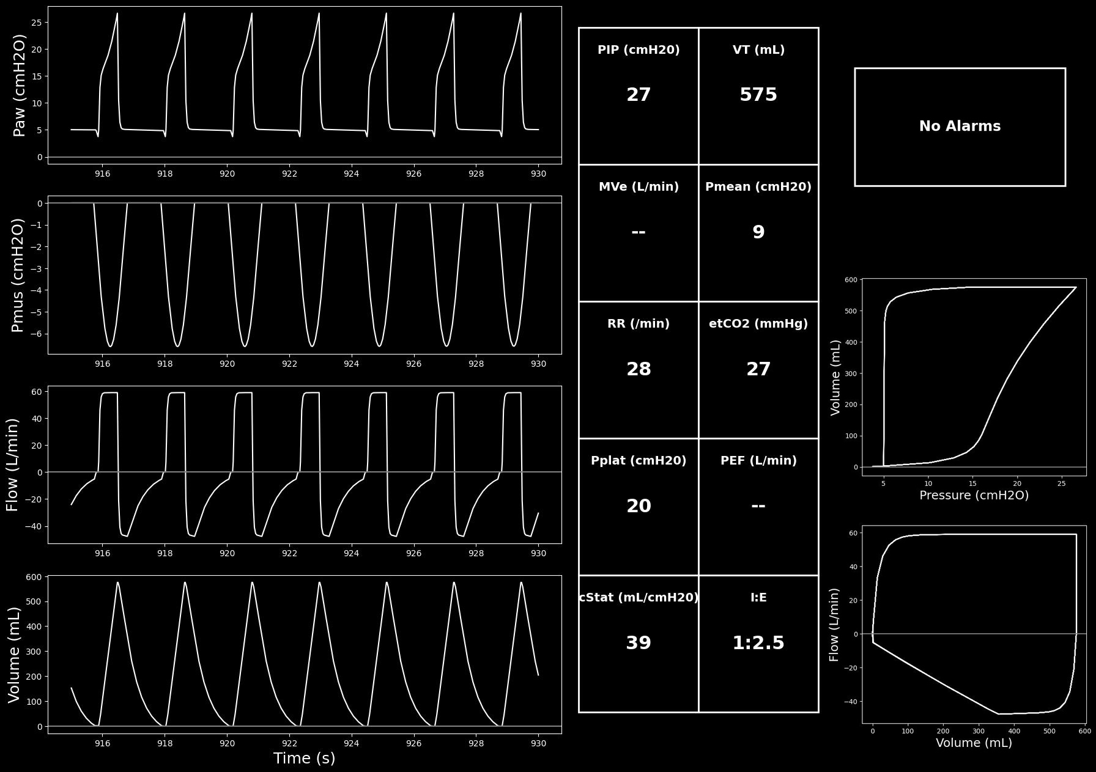Screen dimensions: 1096x772
Task: Click the VT (mL) label
Action: (758, 50)
